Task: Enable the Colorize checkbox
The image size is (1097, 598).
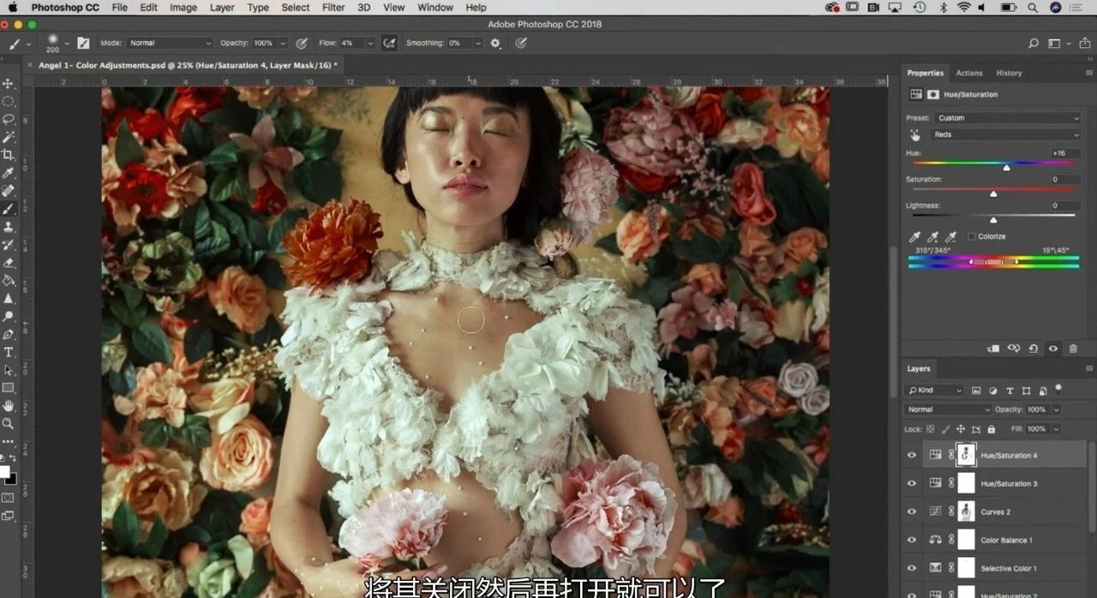Action: pos(971,236)
